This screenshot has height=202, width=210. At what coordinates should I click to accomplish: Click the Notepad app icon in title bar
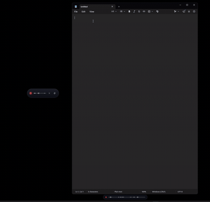[76, 6]
